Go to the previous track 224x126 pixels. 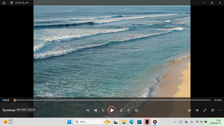95,110
